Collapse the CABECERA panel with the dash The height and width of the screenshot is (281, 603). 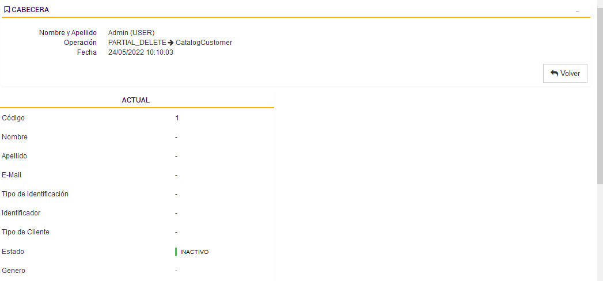point(578,12)
